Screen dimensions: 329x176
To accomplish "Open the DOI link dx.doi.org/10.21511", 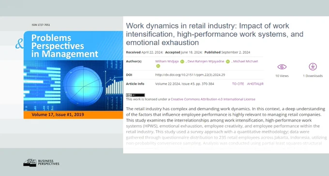I will [190, 75].
